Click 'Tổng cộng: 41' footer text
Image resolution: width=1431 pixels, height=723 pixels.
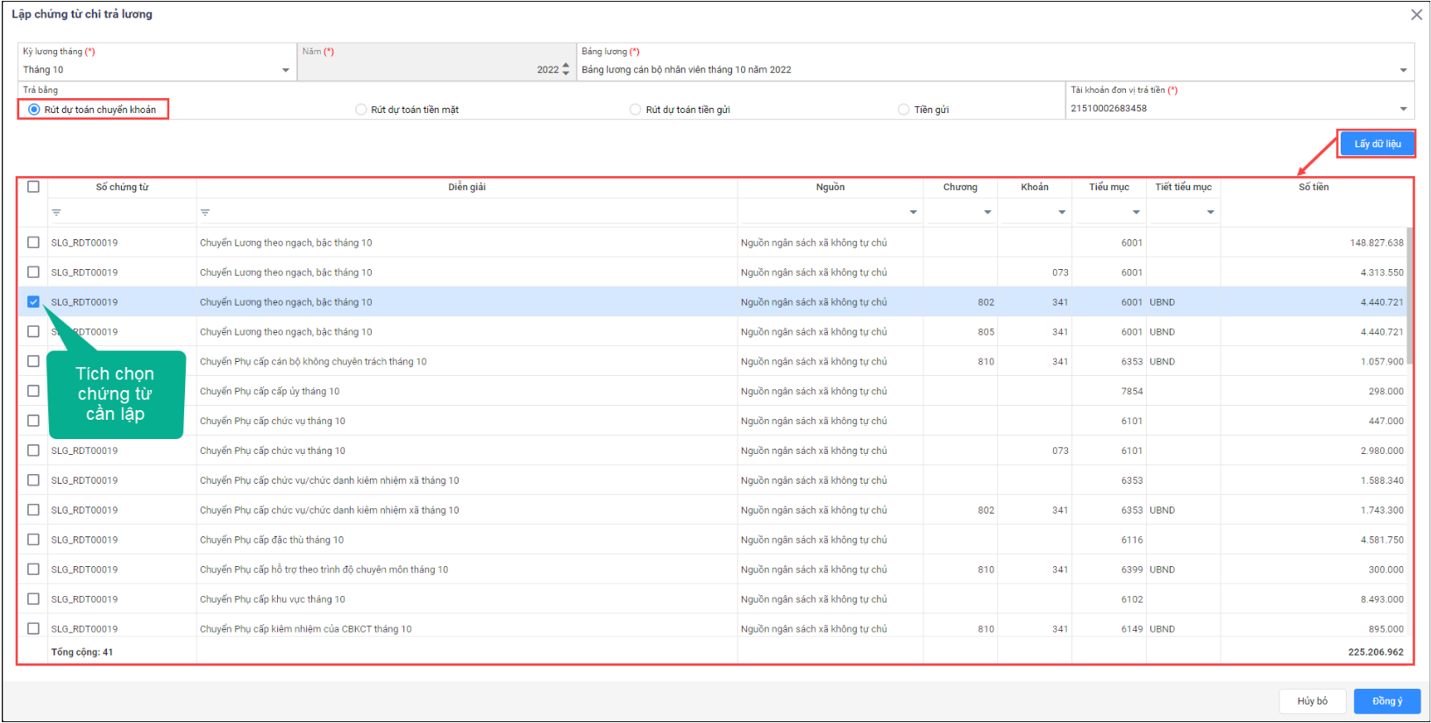(82, 652)
